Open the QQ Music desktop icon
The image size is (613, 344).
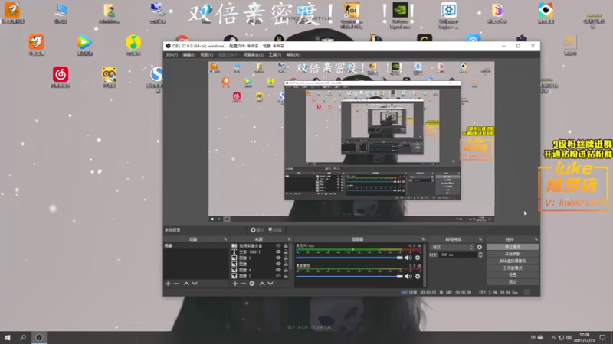click(133, 45)
